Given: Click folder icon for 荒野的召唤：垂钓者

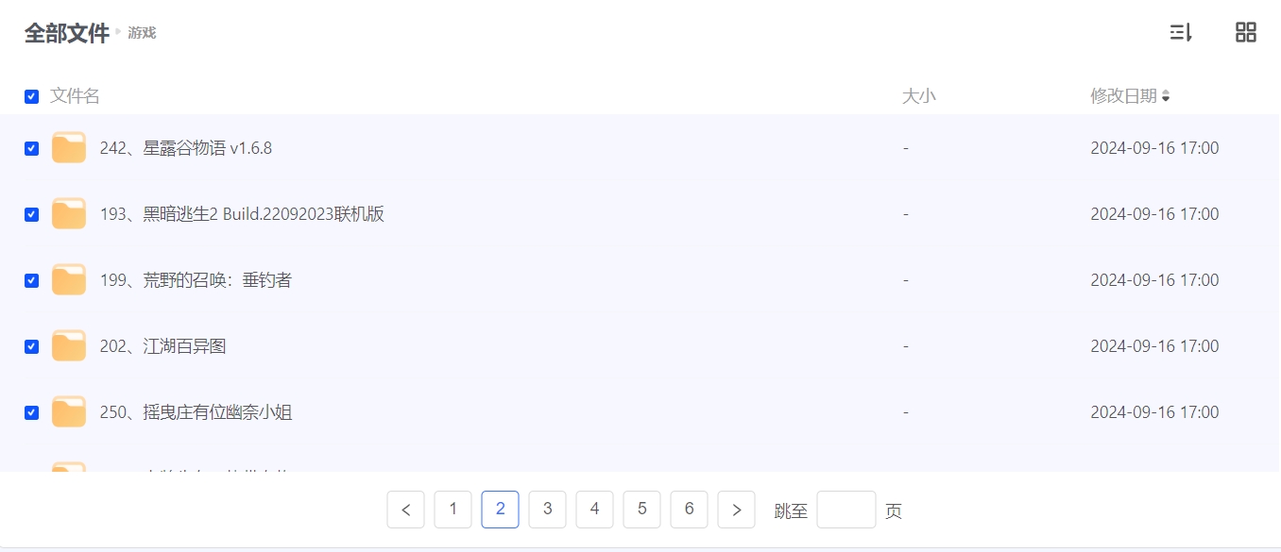Looking at the screenshot, I should pyautogui.click(x=69, y=280).
